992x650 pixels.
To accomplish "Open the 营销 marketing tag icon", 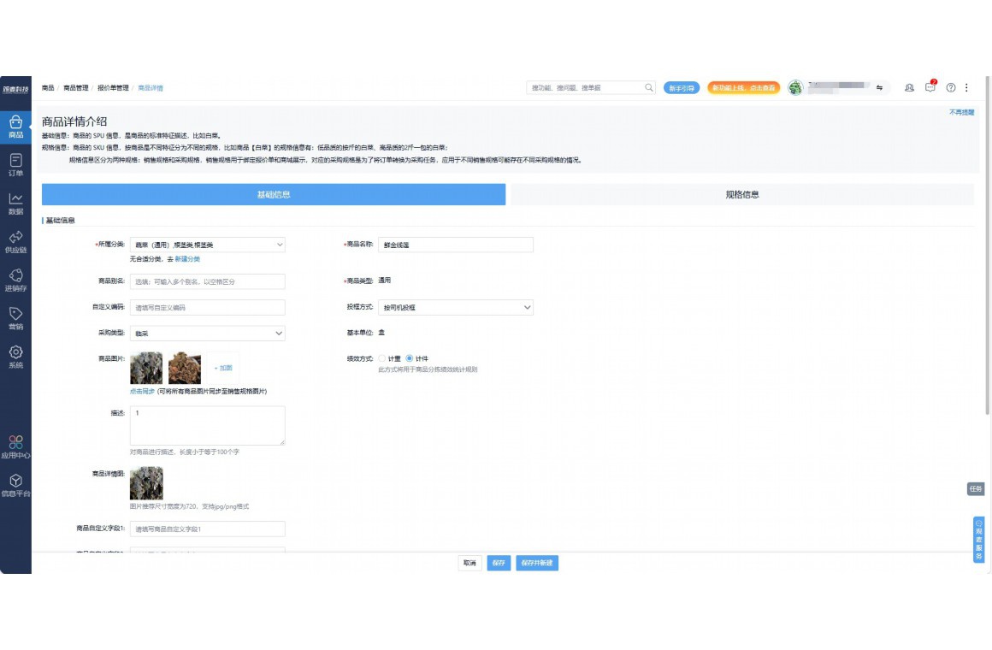I will pyautogui.click(x=15, y=318).
